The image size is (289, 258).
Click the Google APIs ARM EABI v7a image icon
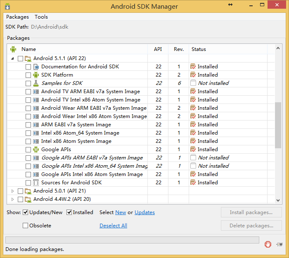tap(36, 158)
